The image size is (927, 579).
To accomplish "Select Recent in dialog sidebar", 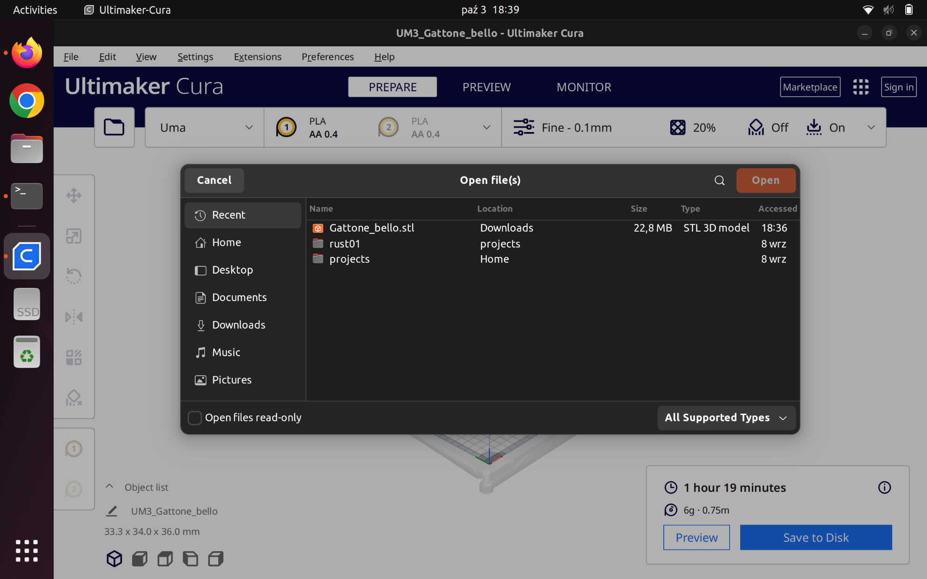I will coord(243,215).
